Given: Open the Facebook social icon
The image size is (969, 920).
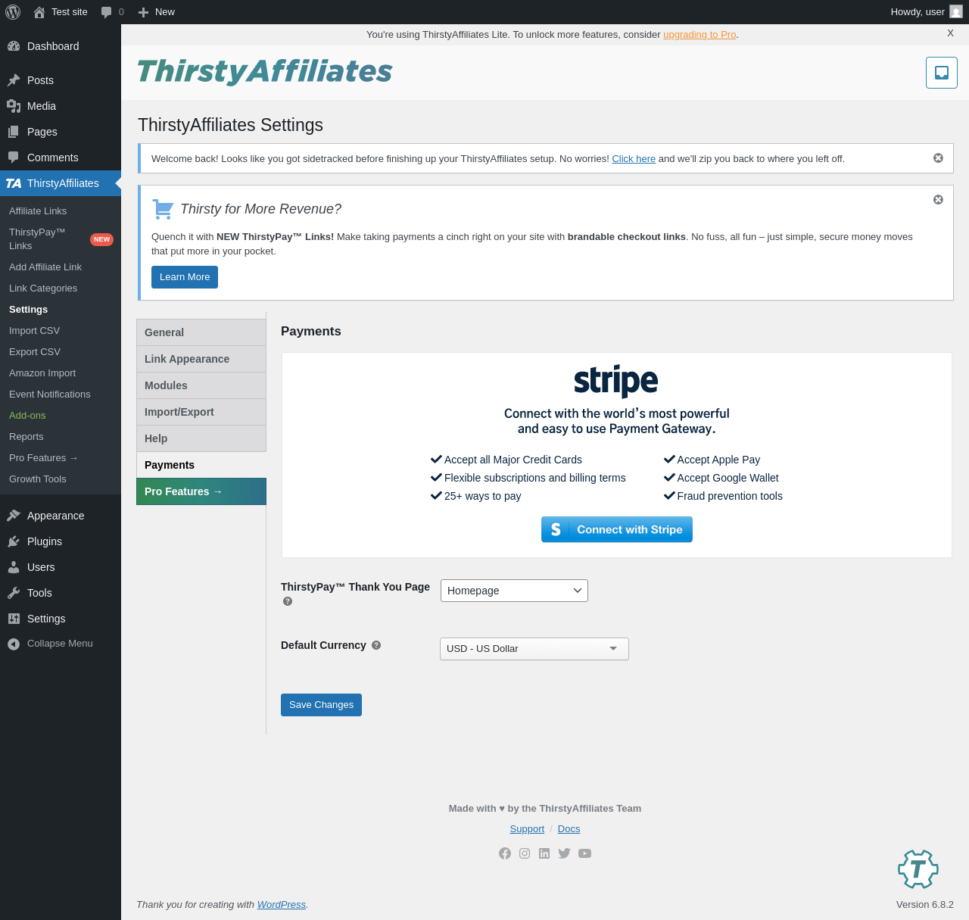Looking at the screenshot, I should (x=505, y=853).
